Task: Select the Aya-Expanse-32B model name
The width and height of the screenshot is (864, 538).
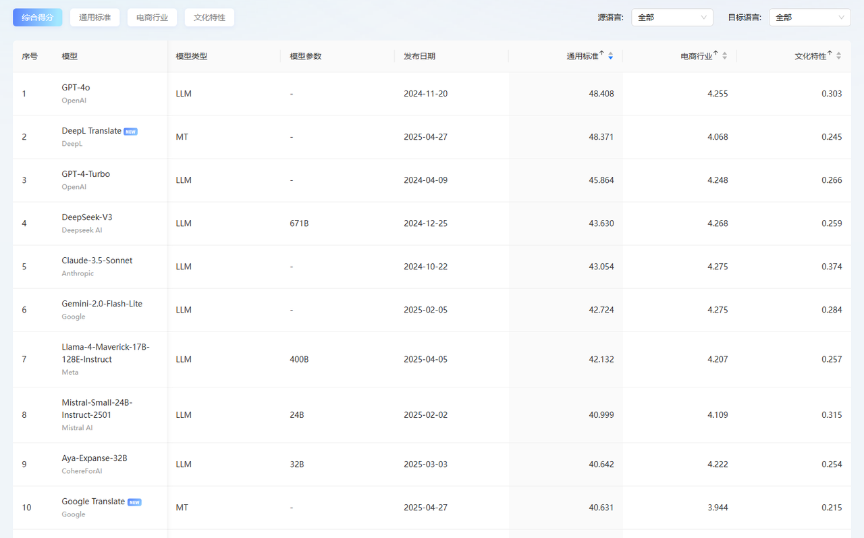Action: (x=94, y=458)
